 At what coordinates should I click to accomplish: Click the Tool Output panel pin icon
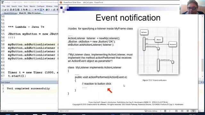coord(201,82)
